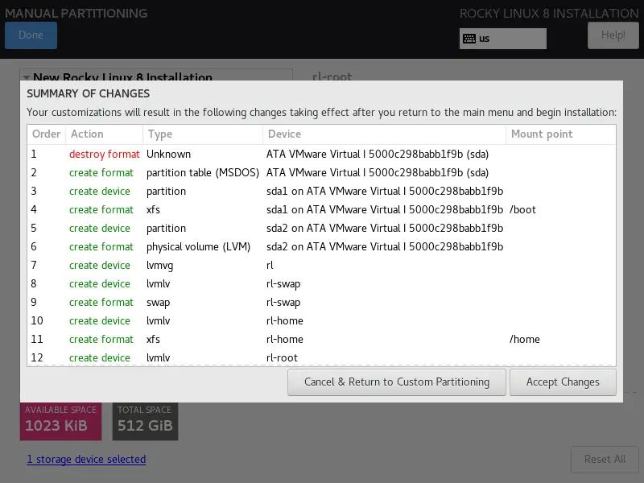Click 'create device' action in row 3
Screen dimensions: 644x483
(99, 192)
